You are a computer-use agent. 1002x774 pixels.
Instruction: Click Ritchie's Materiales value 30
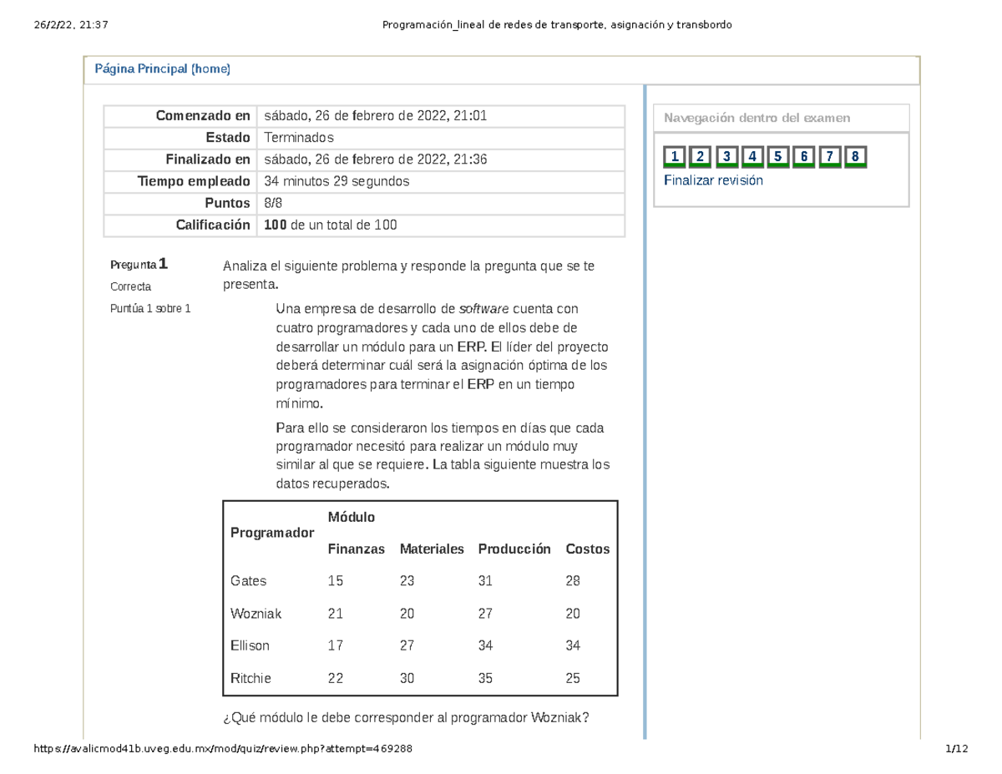click(x=407, y=678)
